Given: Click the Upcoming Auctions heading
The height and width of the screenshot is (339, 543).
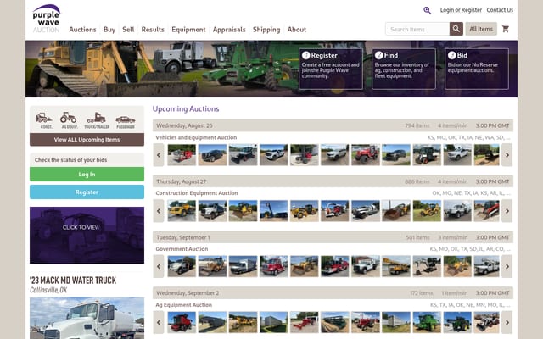Looking at the screenshot, I should pyautogui.click(x=186, y=109).
